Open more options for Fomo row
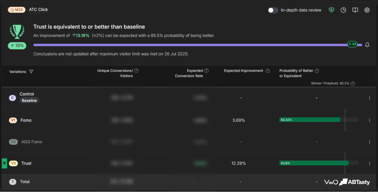The height and width of the screenshot is (192, 378). click(370, 120)
